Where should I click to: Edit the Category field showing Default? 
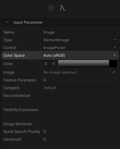pyautogui.click(x=79, y=88)
